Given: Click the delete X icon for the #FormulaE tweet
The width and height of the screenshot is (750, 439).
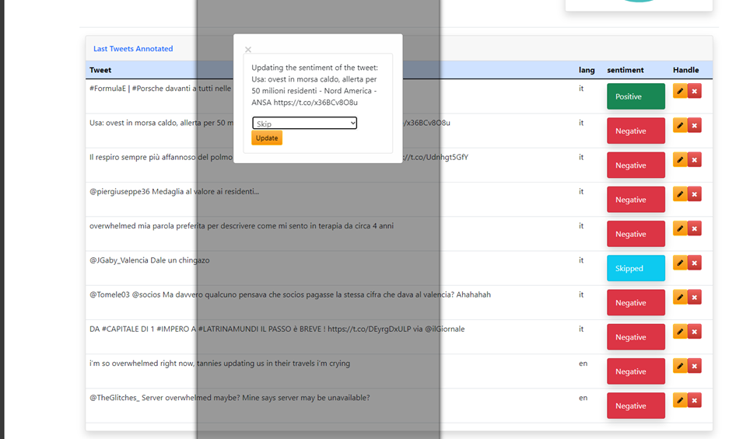Looking at the screenshot, I should [x=695, y=91].
